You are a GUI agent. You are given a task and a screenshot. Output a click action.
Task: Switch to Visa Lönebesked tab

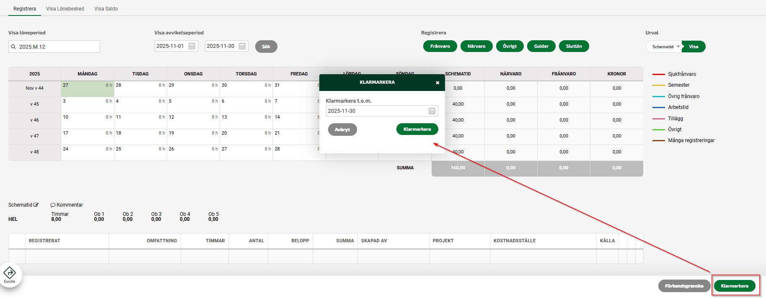[65, 9]
